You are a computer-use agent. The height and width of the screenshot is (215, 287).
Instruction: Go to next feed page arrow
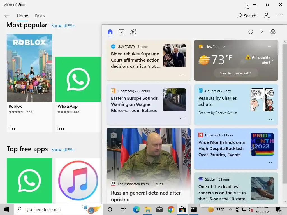(x=262, y=32)
